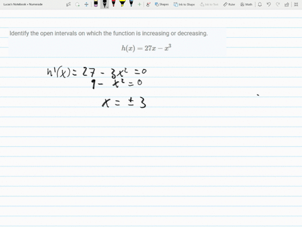The image size is (302, 227).
Task: Redo the last action
Action: coord(277,4)
